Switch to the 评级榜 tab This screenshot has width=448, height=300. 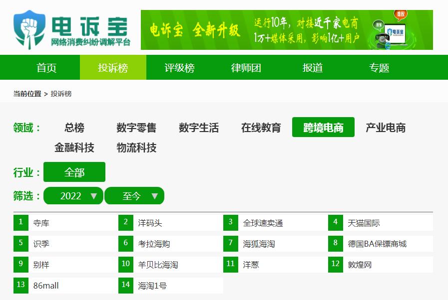(x=178, y=68)
